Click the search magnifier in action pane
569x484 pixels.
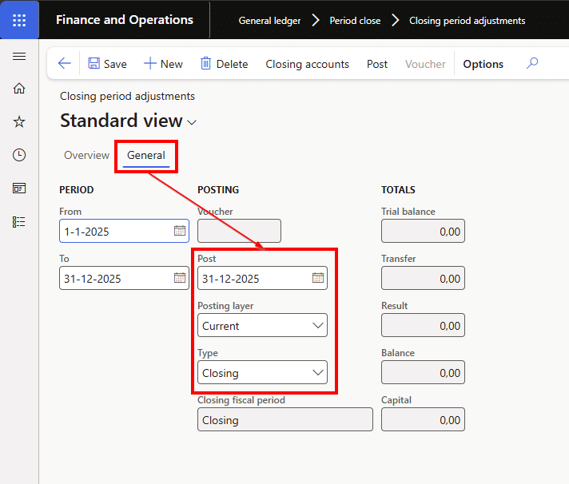(532, 63)
